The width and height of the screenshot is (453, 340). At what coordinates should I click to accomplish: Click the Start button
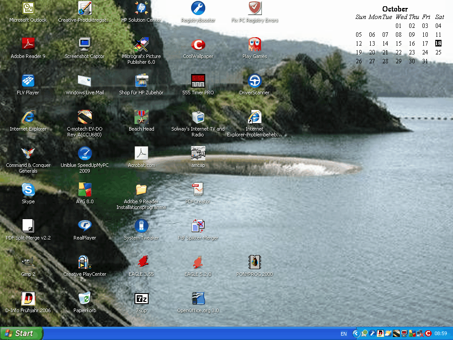coord(21,334)
